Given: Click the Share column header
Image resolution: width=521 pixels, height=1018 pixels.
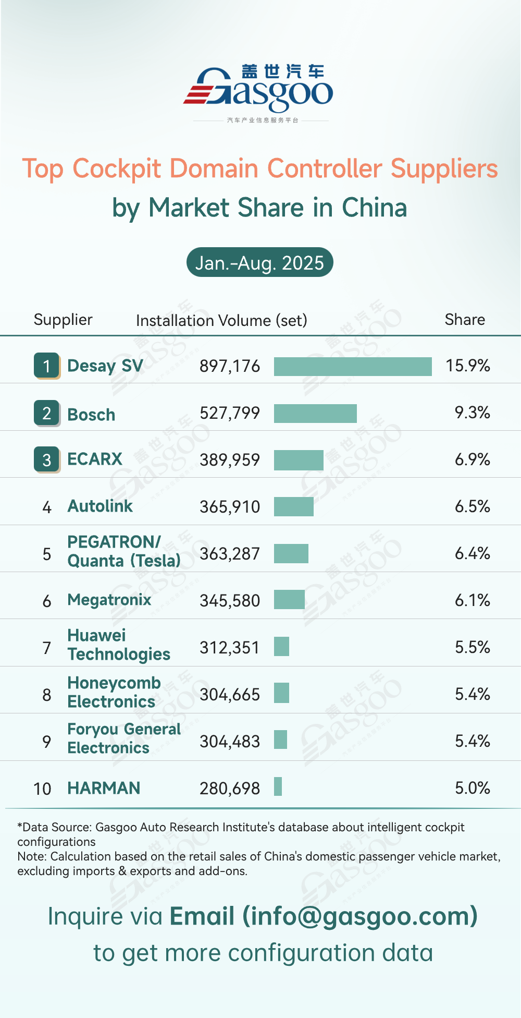Looking at the screenshot, I should pos(465,320).
